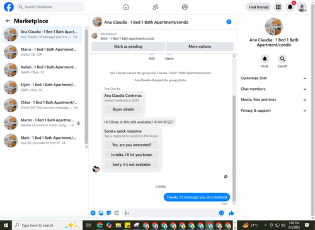Expand the Privacy & support section
The image size is (315, 230).
pyautogui.click(x=273, y=111)
